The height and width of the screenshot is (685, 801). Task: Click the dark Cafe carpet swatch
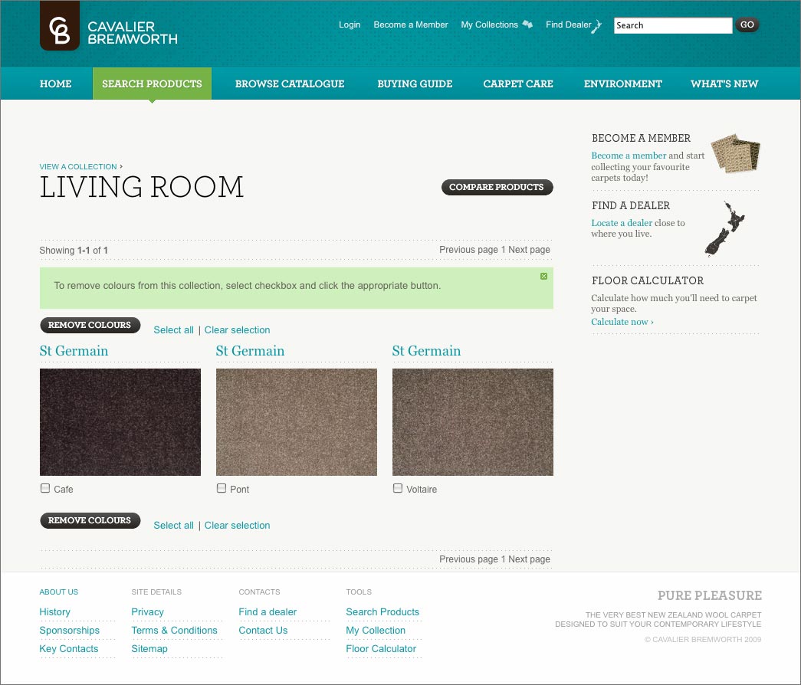click(x=120, y=422)
